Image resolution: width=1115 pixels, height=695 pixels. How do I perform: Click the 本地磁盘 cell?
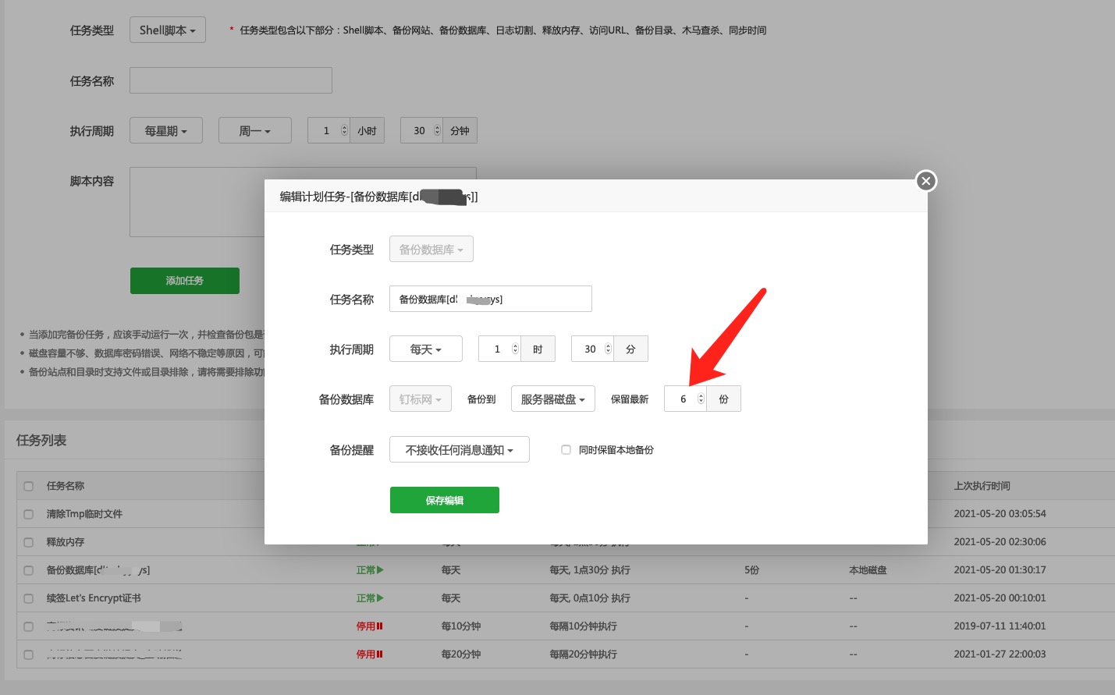click(x=868, y=570)
